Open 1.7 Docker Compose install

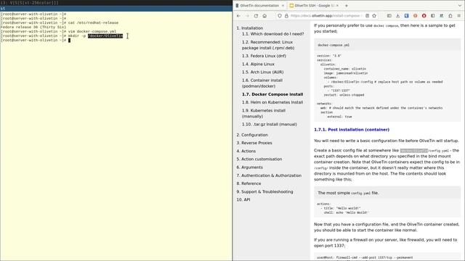272,94
